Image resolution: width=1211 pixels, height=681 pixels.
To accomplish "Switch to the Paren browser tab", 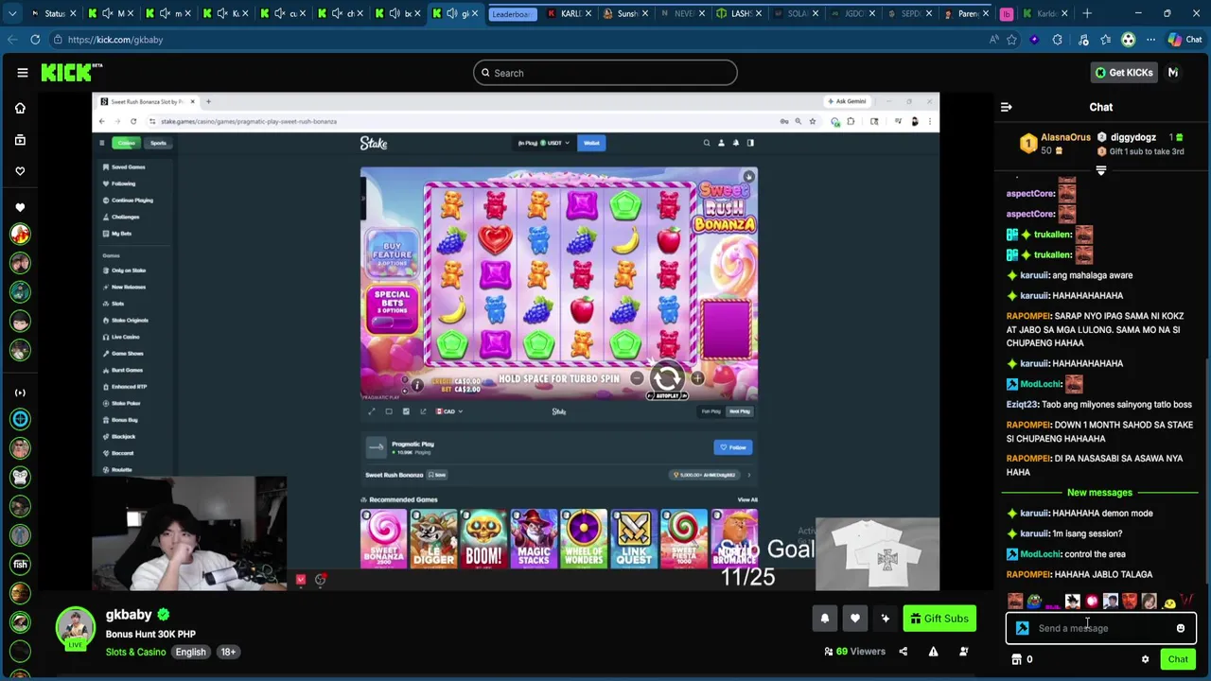I will [965, 13].
